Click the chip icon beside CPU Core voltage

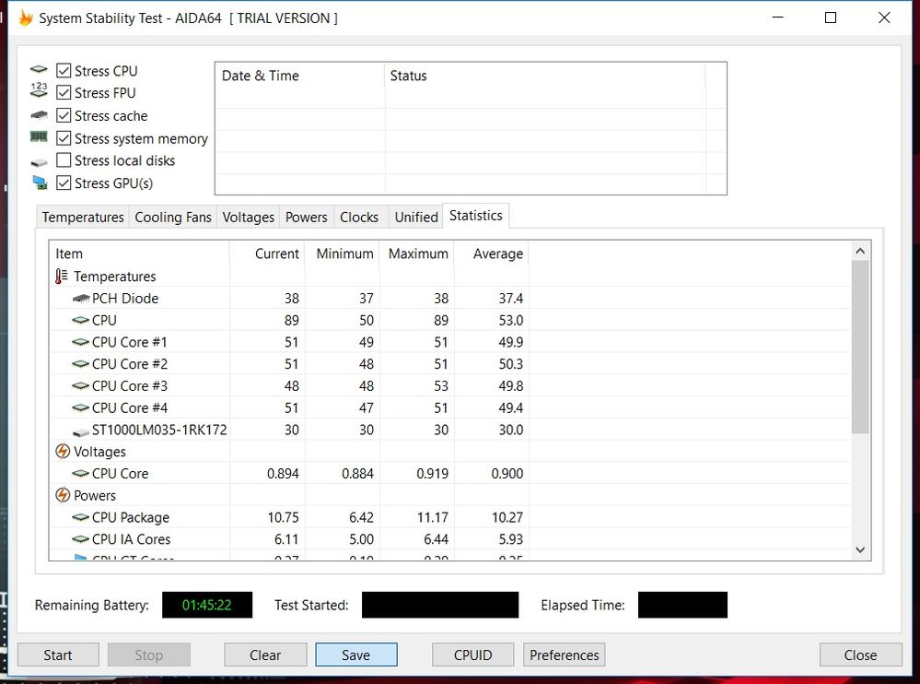point(81,474)
